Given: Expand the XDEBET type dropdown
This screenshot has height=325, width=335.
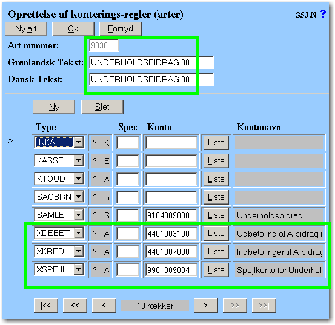Looking at the screenshot, I should (x=79, y=233).
